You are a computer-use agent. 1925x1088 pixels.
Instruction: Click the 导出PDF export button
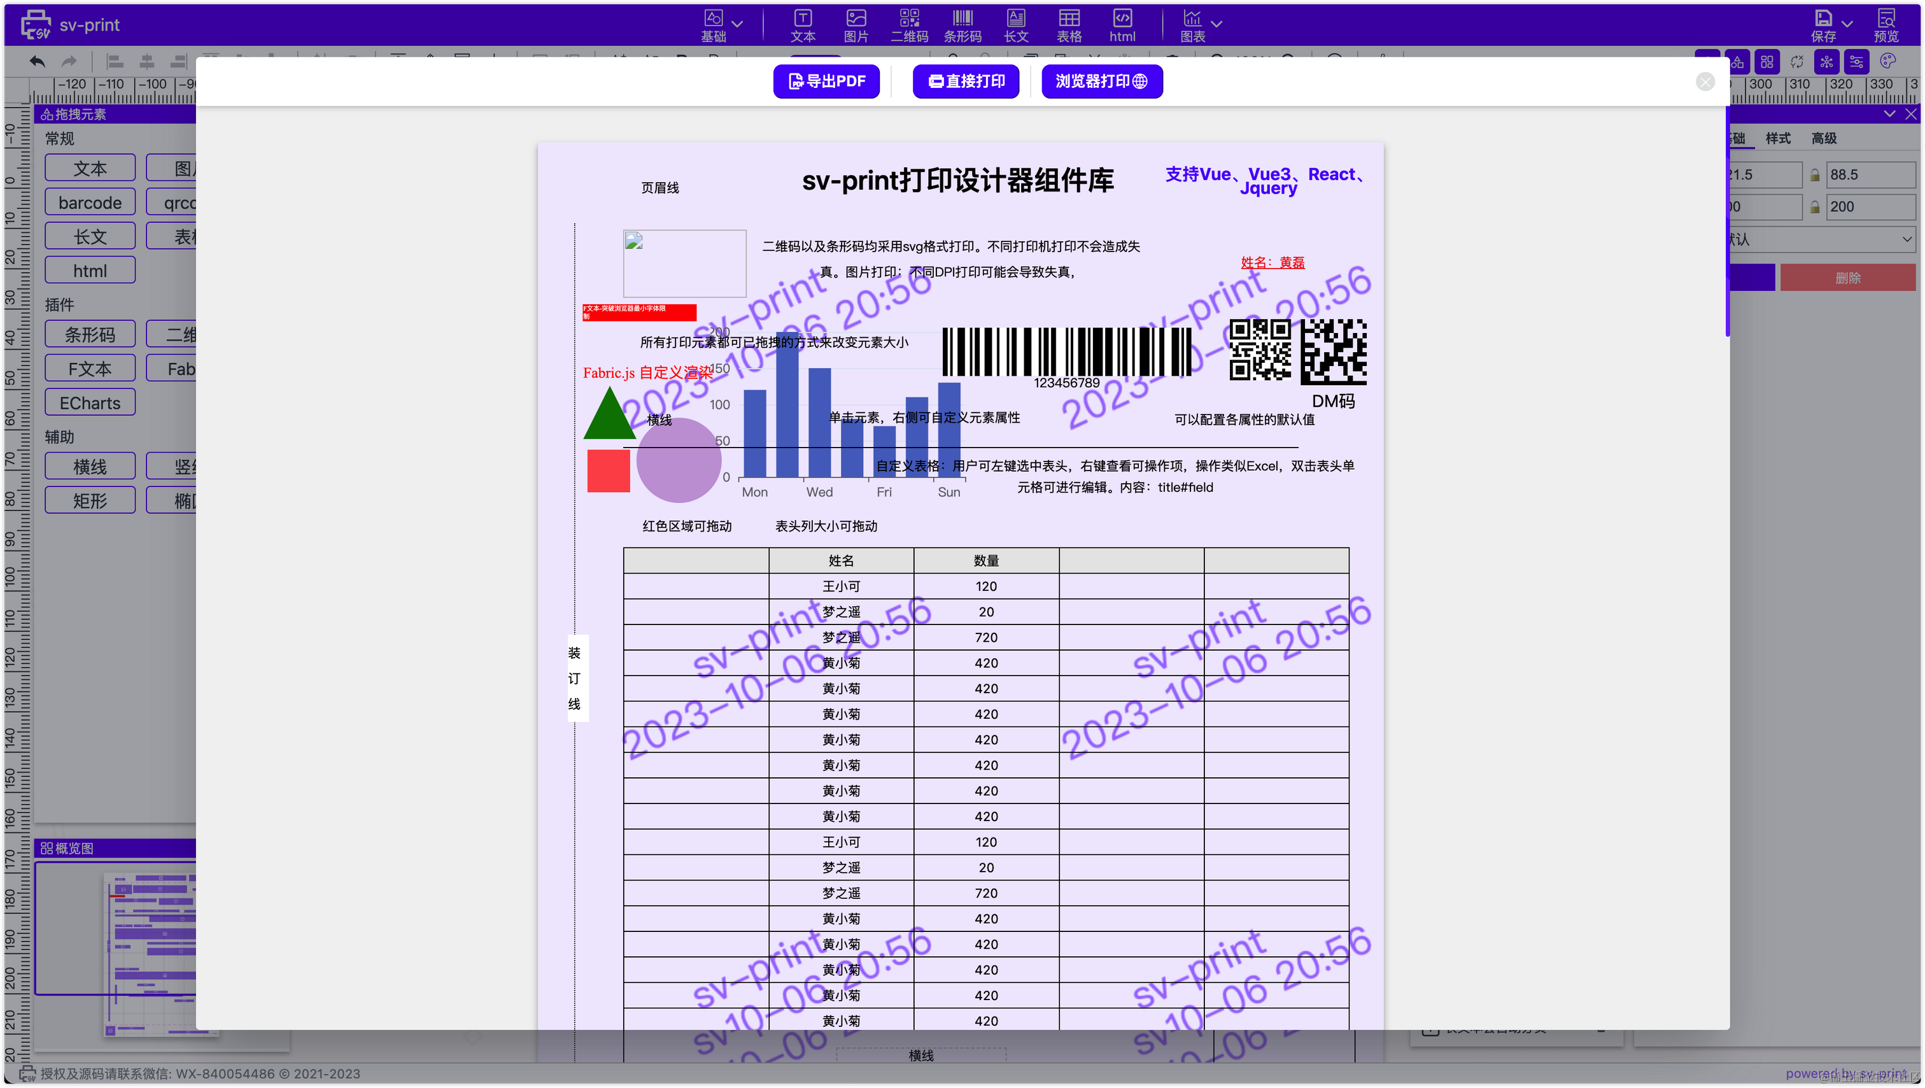tap(826, 81)
